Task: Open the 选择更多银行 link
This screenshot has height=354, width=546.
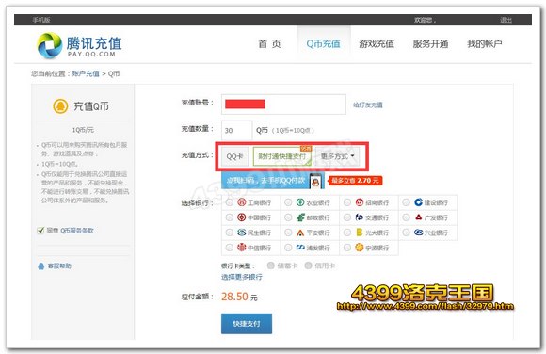Action: (242, 277)
